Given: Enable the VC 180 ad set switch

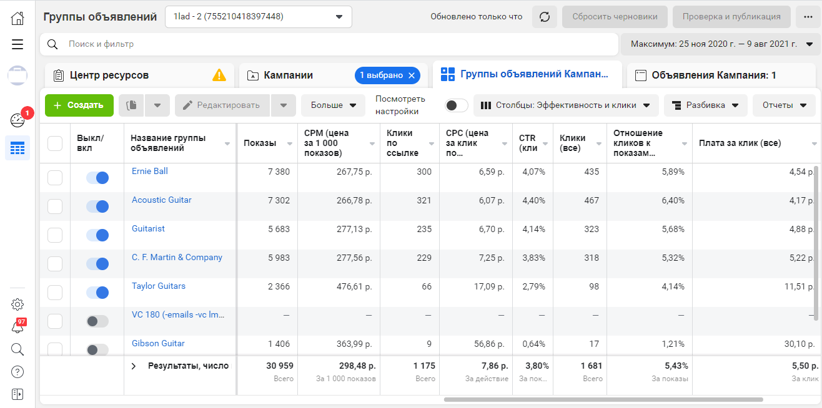Looking at the screenshot, I should [97, 321].
